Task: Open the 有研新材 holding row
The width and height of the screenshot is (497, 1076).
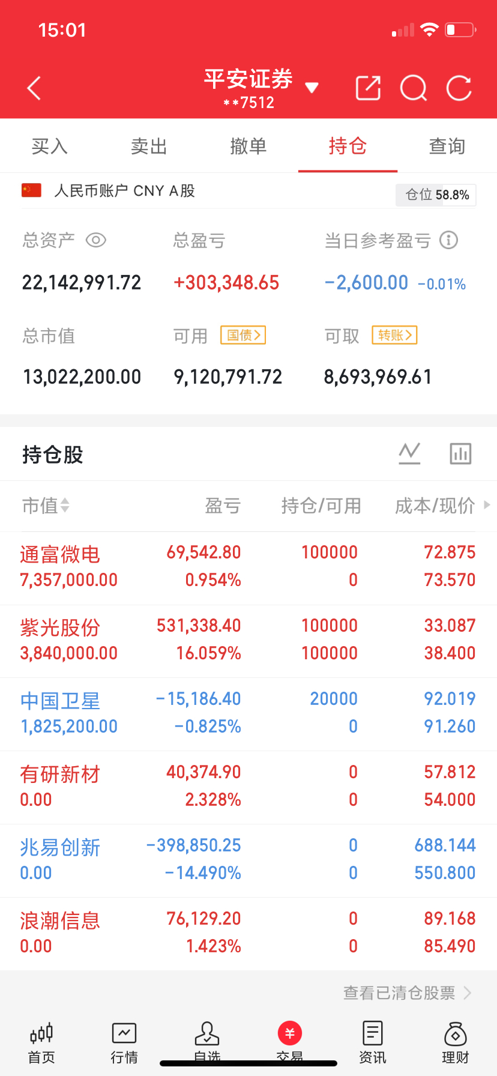Action: [248, 788]
